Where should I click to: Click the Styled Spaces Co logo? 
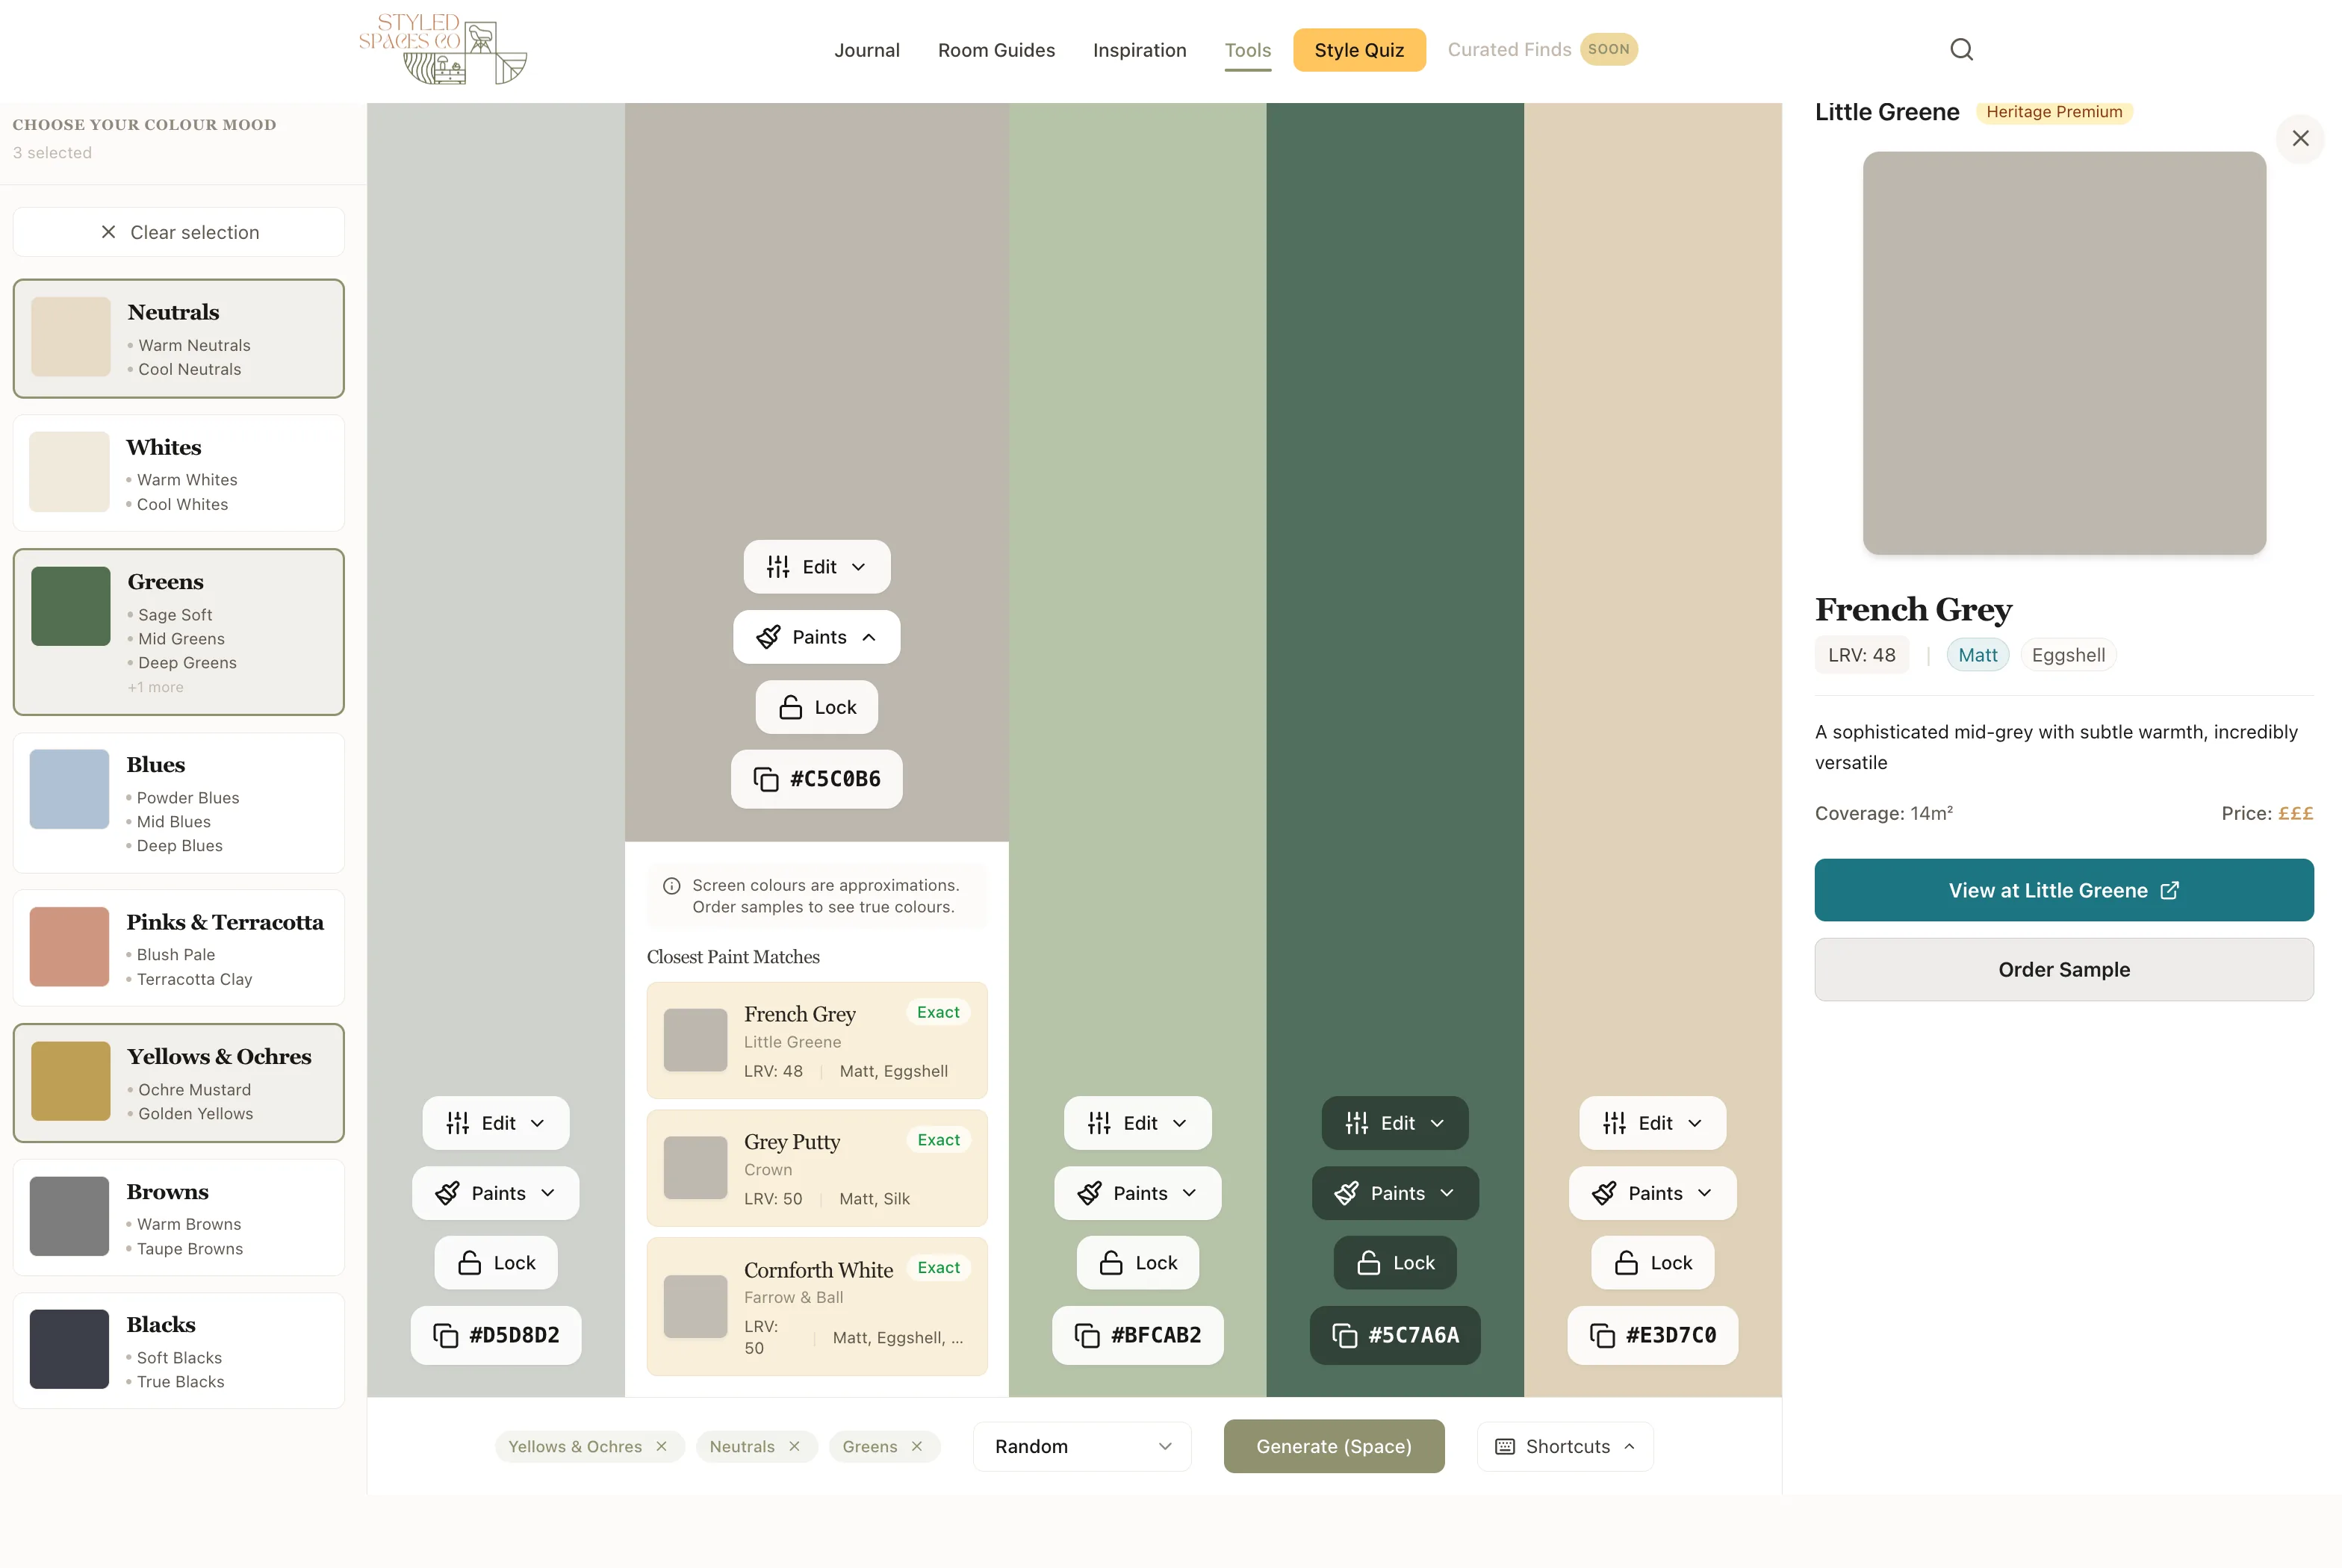pos(443,49)
